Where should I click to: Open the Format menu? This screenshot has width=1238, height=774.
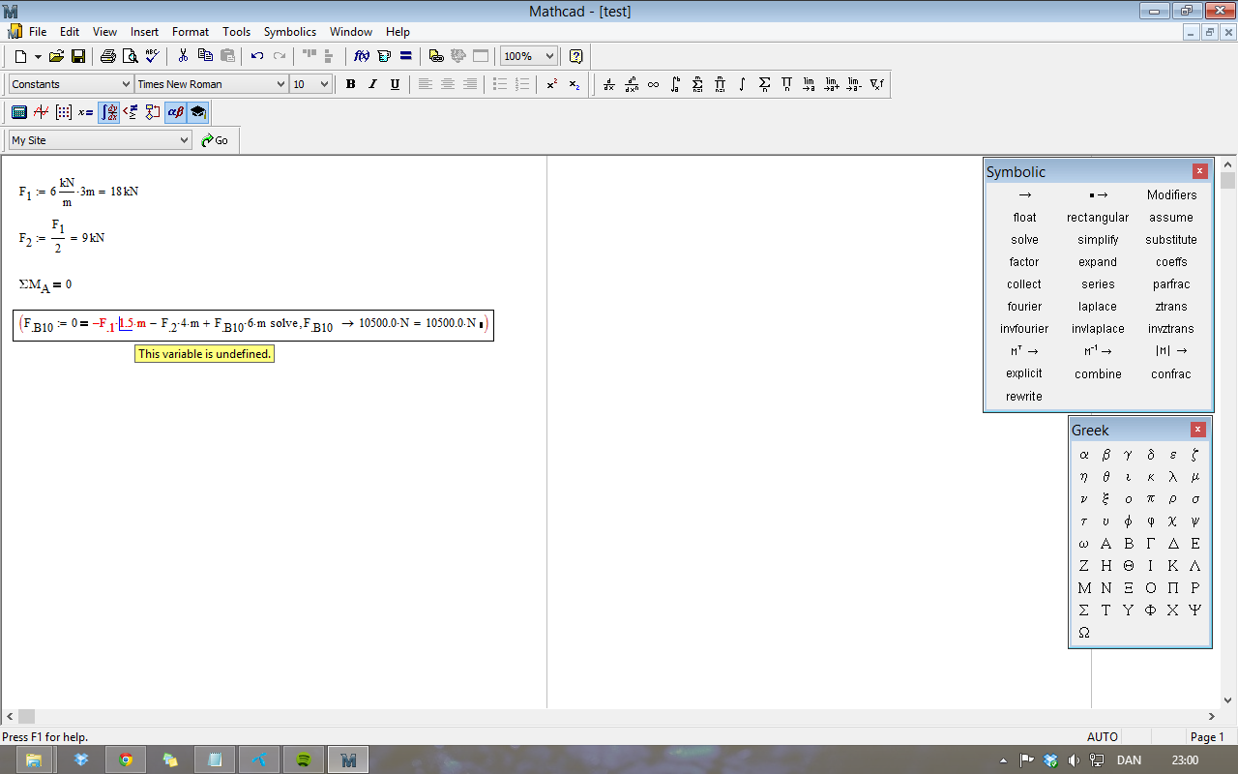coord(191,32)
